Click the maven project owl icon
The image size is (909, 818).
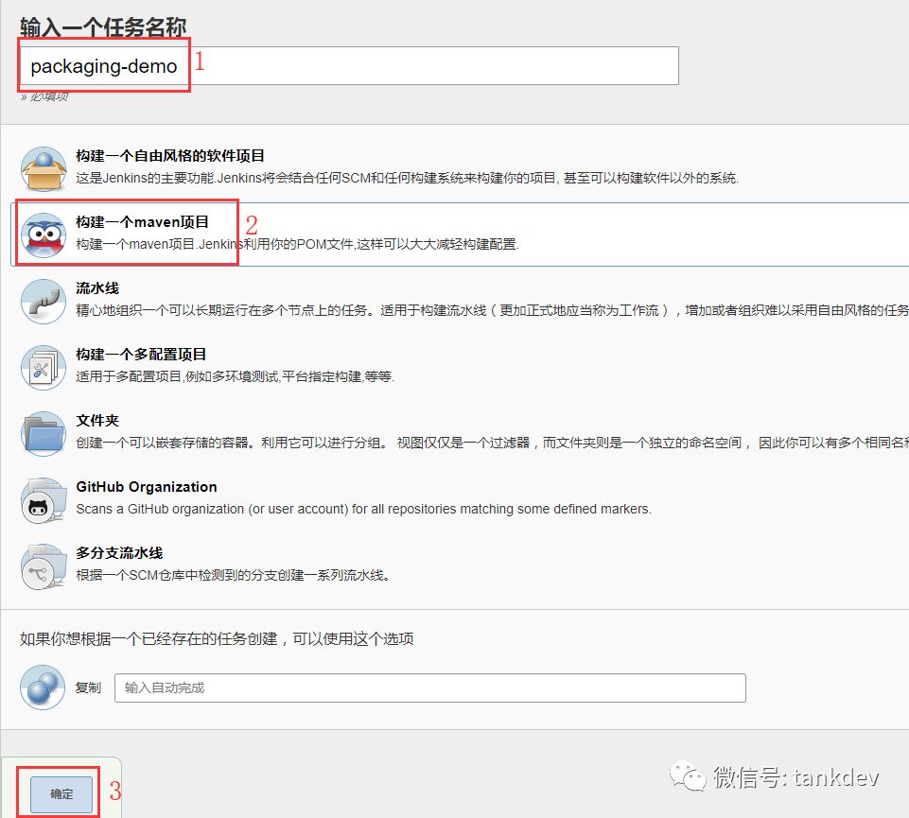pyautogui.click(x=44, y=235)
